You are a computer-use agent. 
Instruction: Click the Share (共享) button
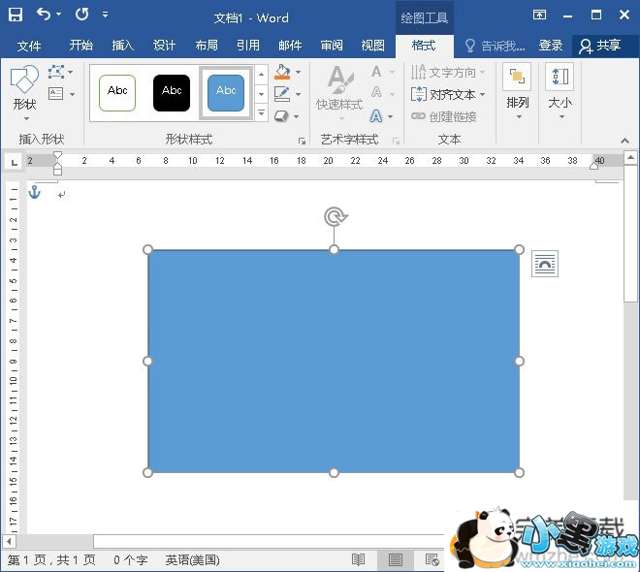coord(600,46)
